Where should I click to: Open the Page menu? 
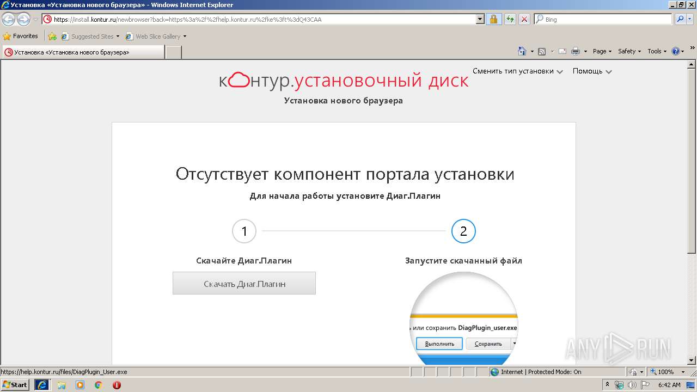pyautogui.click(x=602, y=51)
